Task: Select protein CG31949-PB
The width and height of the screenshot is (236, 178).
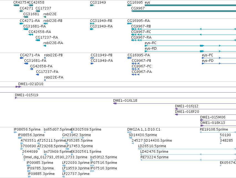Action: 101,55
